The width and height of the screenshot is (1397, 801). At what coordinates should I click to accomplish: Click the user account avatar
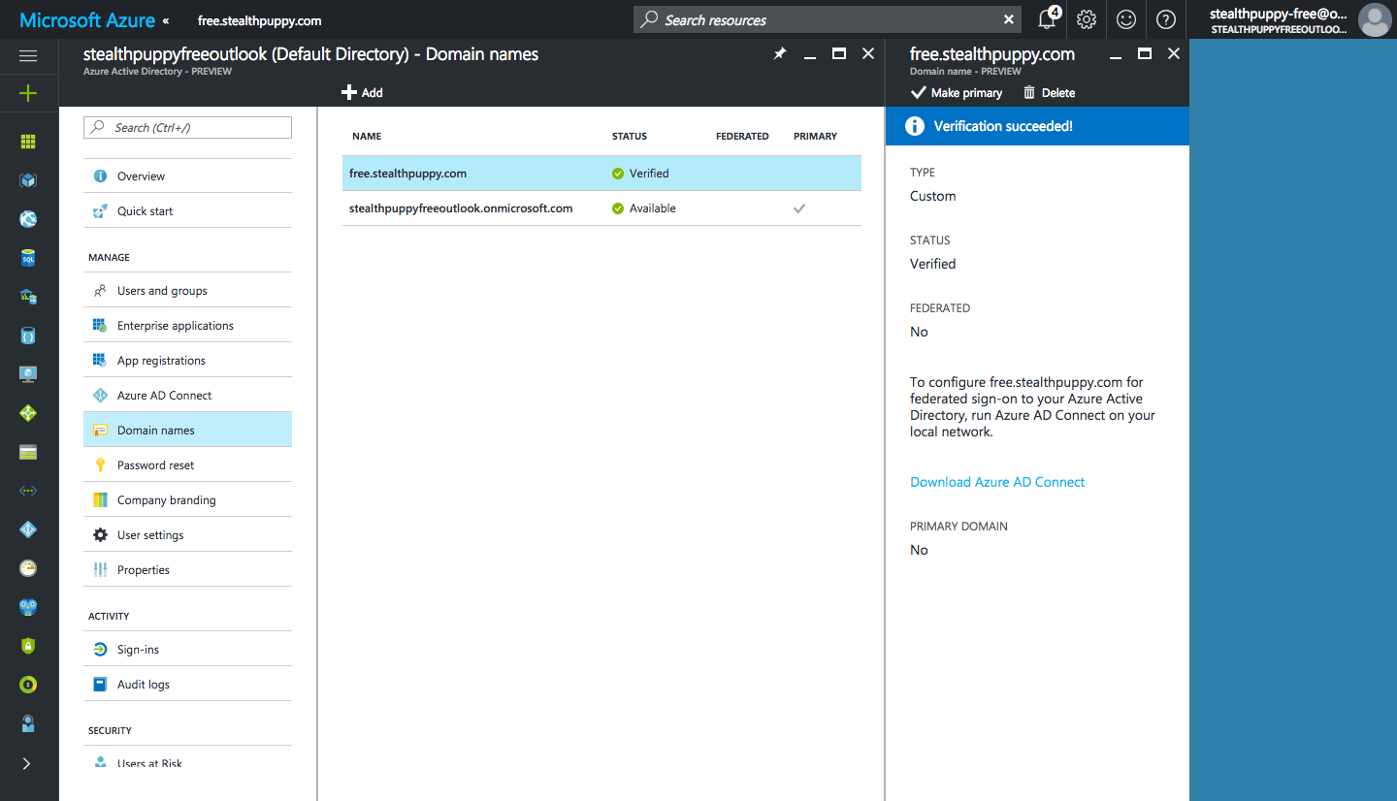[1374, 19]
